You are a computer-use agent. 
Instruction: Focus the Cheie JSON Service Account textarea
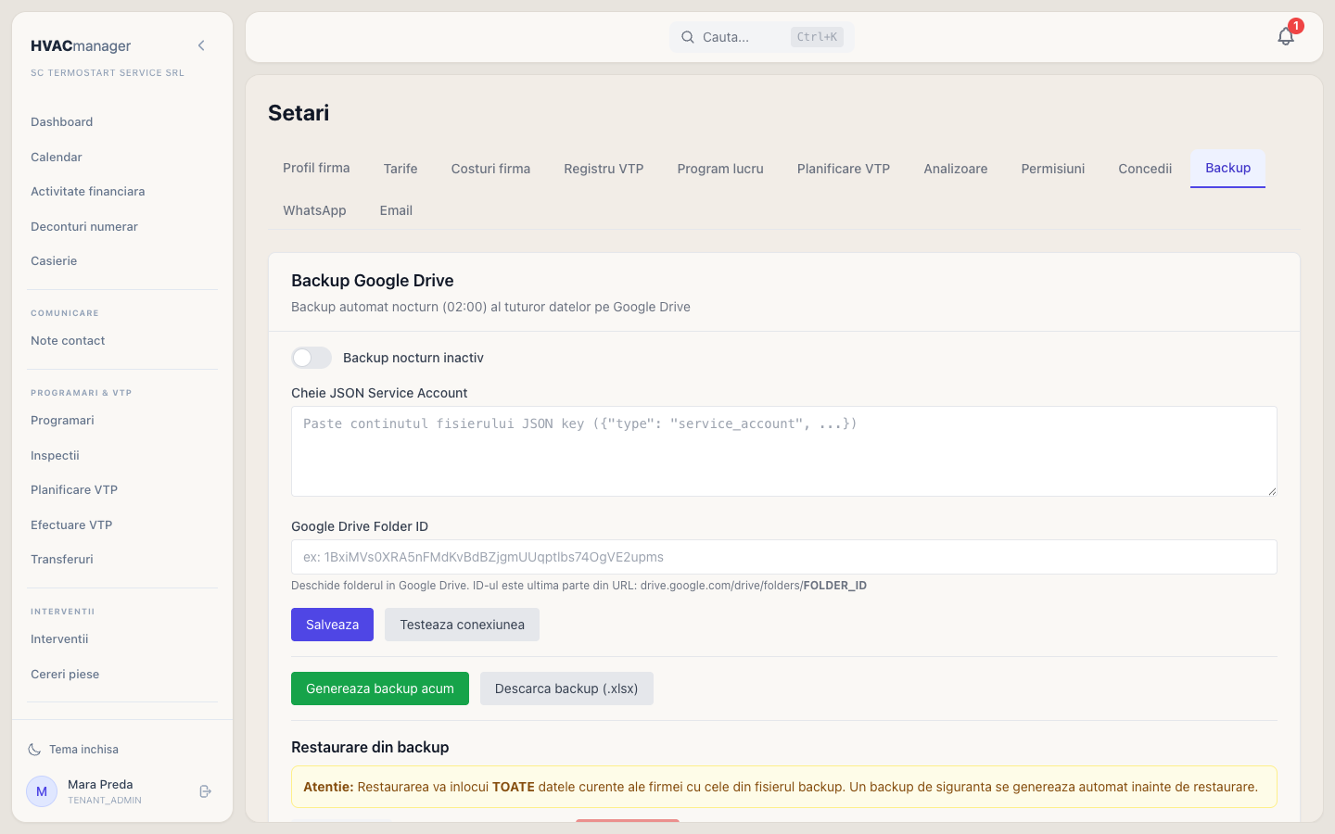[x=784, y=451]
